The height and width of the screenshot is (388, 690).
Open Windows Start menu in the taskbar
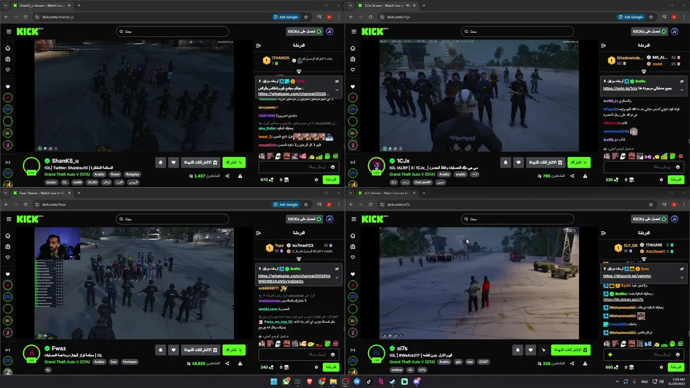point(274,382)
